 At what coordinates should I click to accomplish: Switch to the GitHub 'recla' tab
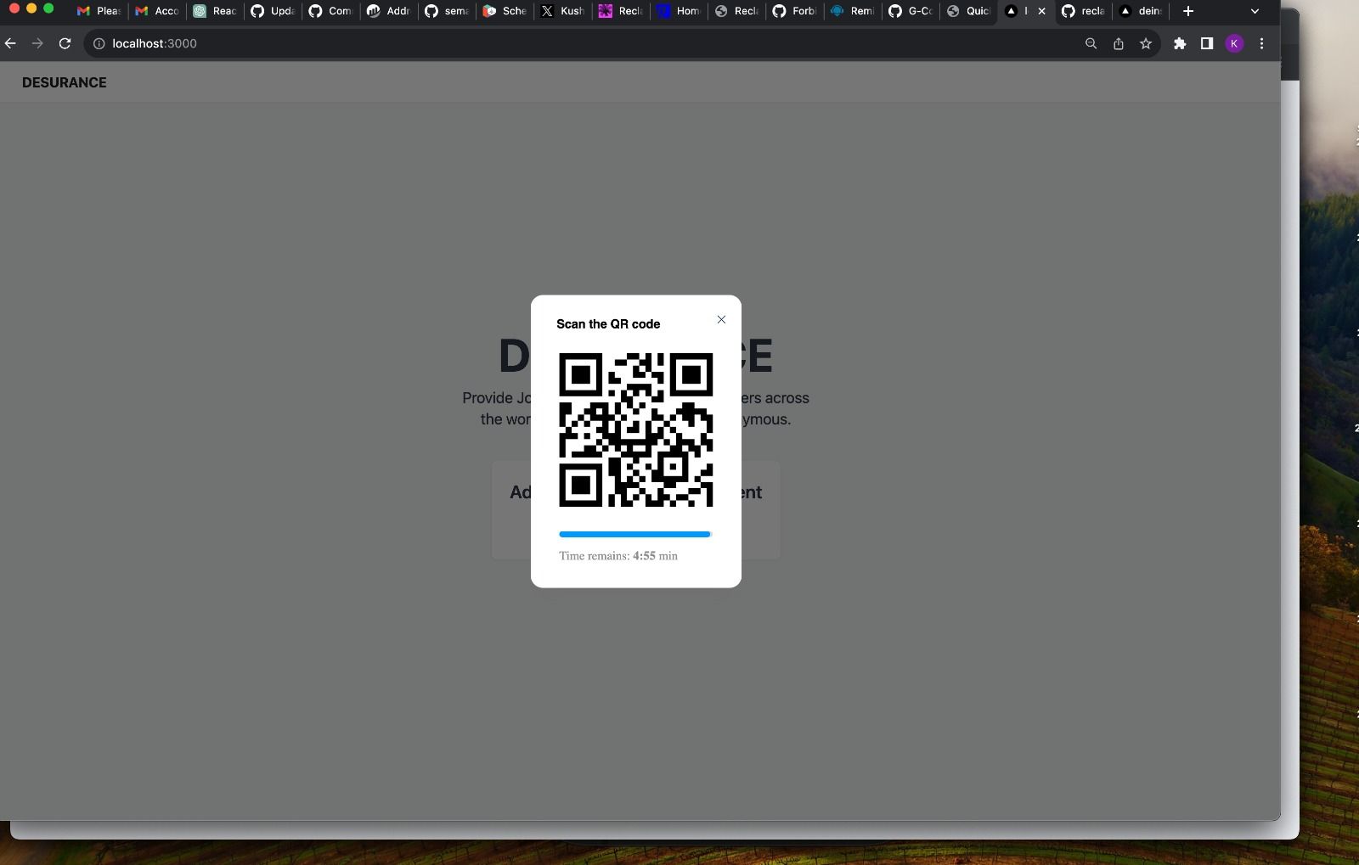[x=1084, y=11]
